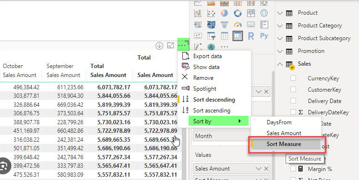Check the CustomerKey field
The width and height of the screenshot is (359, 180).
tap(293, 89)
